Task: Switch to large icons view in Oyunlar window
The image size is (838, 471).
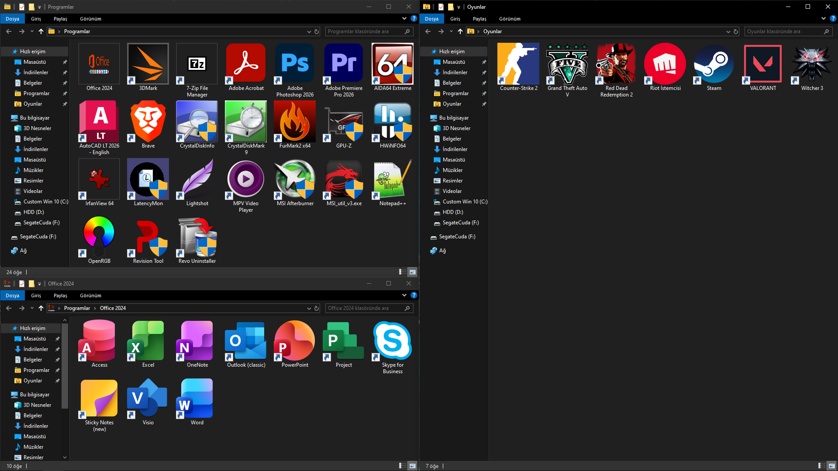Action: click(x=831, y=466)
